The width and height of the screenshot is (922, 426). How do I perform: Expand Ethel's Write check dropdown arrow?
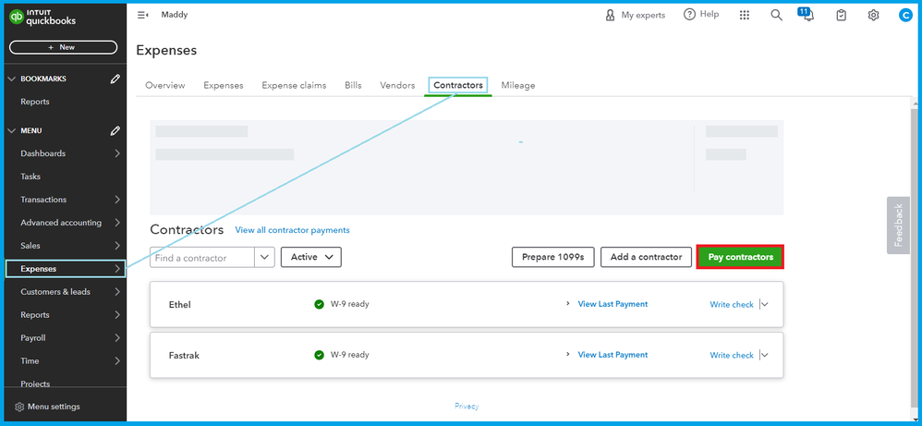coord(765,304)
